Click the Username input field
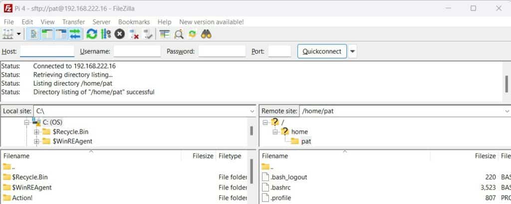 137,51
